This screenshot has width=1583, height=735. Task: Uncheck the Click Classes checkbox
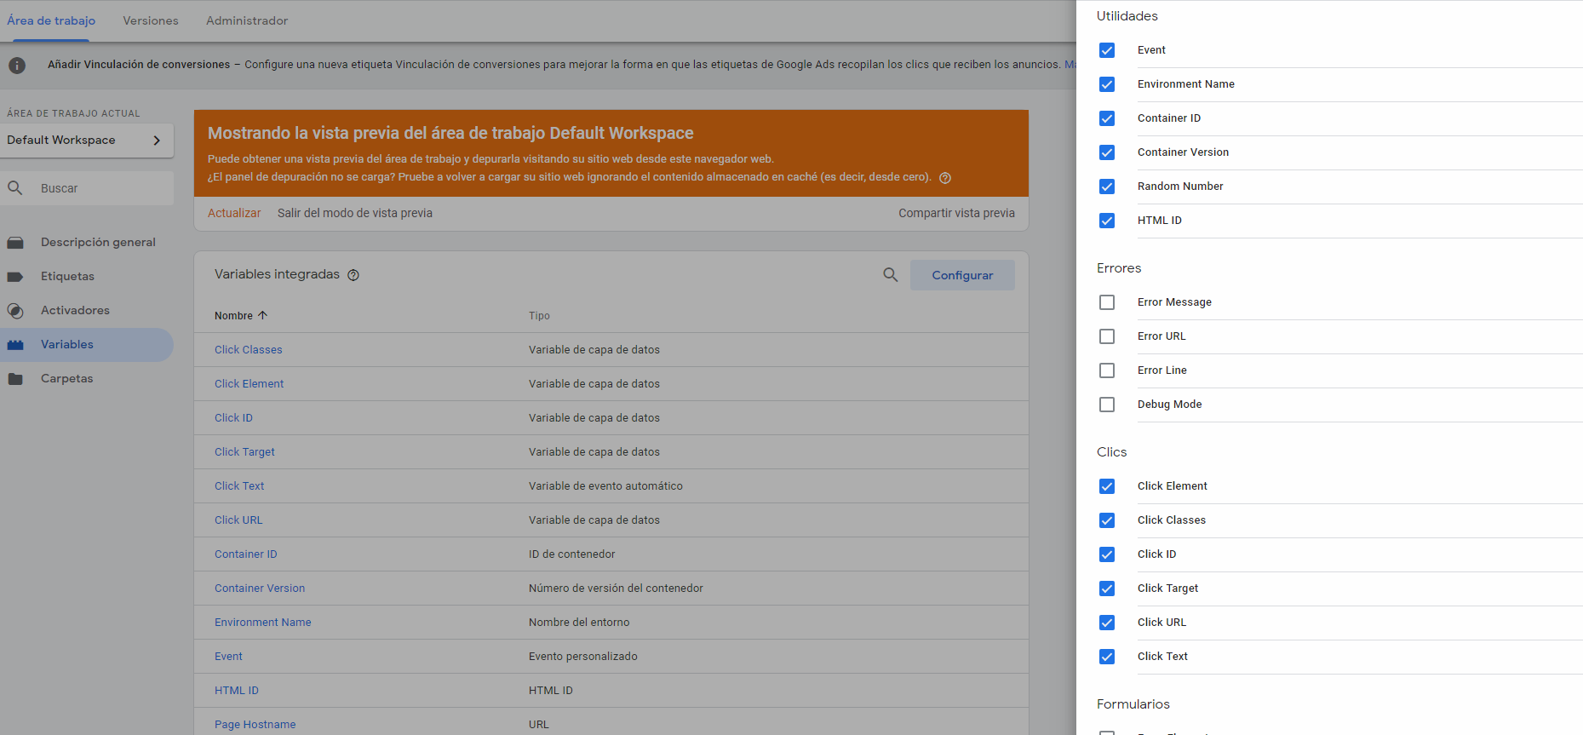[1106, 520]
